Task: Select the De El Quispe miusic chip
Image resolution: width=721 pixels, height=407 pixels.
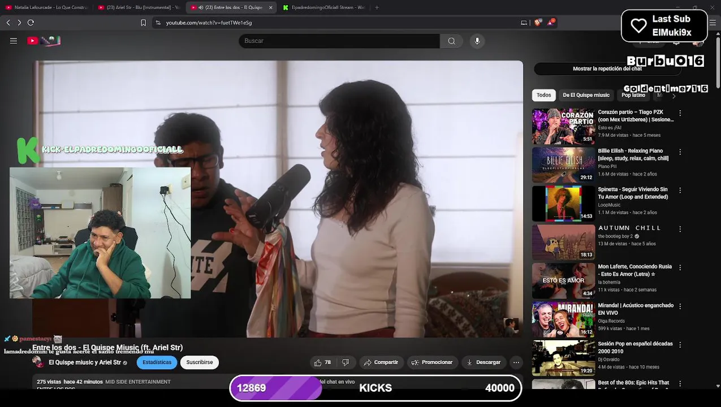Action: click(x=586, y=95)
